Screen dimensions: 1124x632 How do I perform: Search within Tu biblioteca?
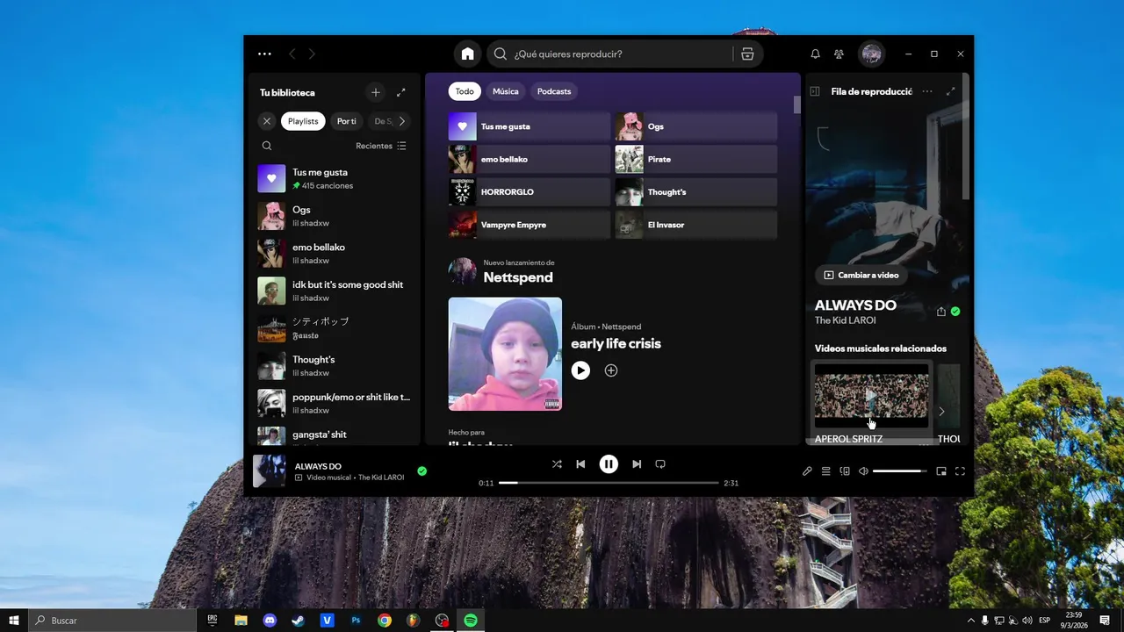click(x=267, y=146)
